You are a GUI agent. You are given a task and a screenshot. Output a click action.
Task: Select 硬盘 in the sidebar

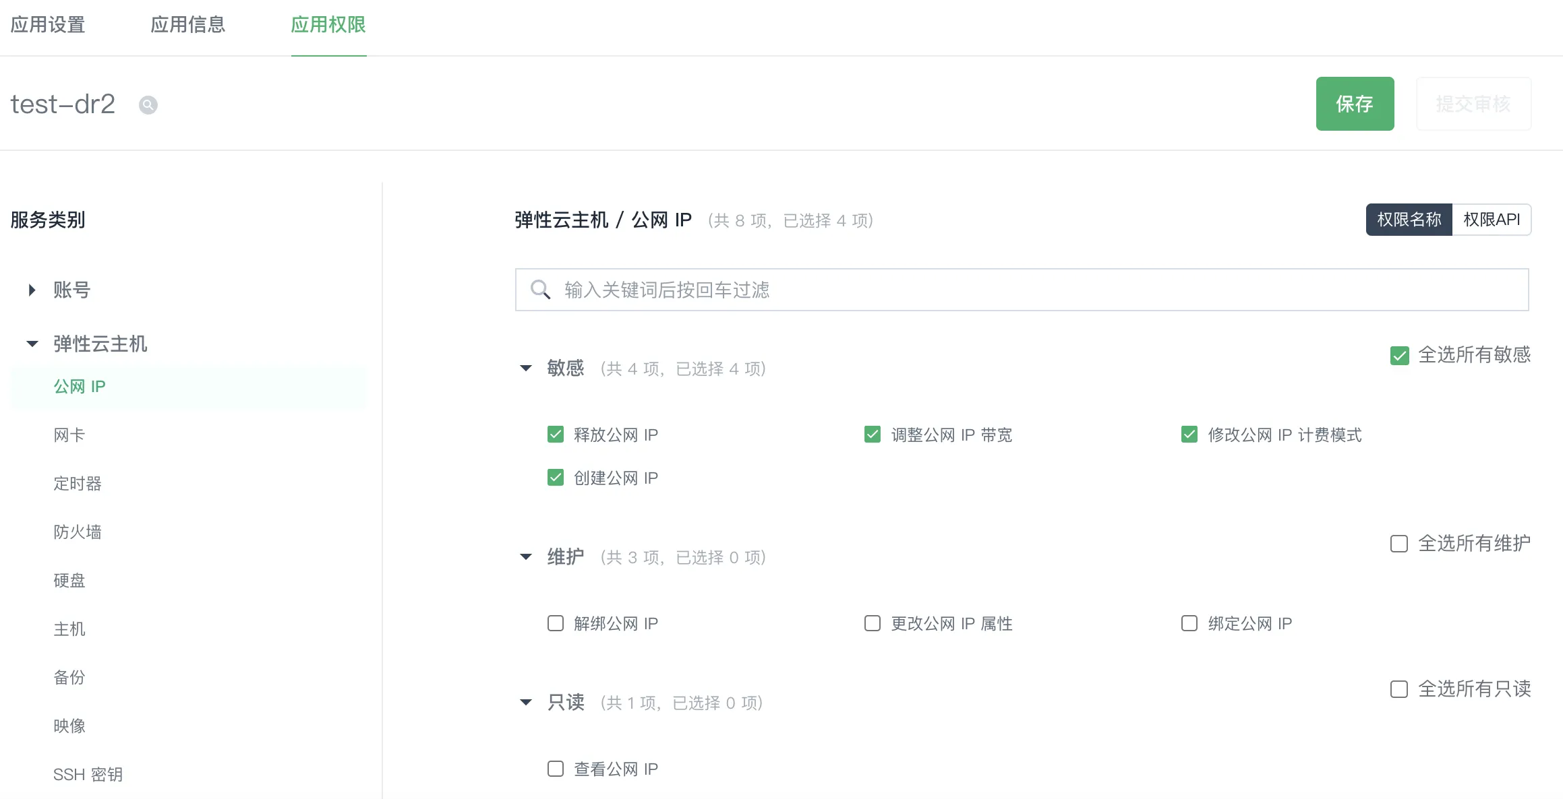click(69, 581)
